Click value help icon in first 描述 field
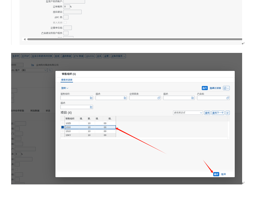The width and height of the screenshot is (263, 214). (125, 98)
